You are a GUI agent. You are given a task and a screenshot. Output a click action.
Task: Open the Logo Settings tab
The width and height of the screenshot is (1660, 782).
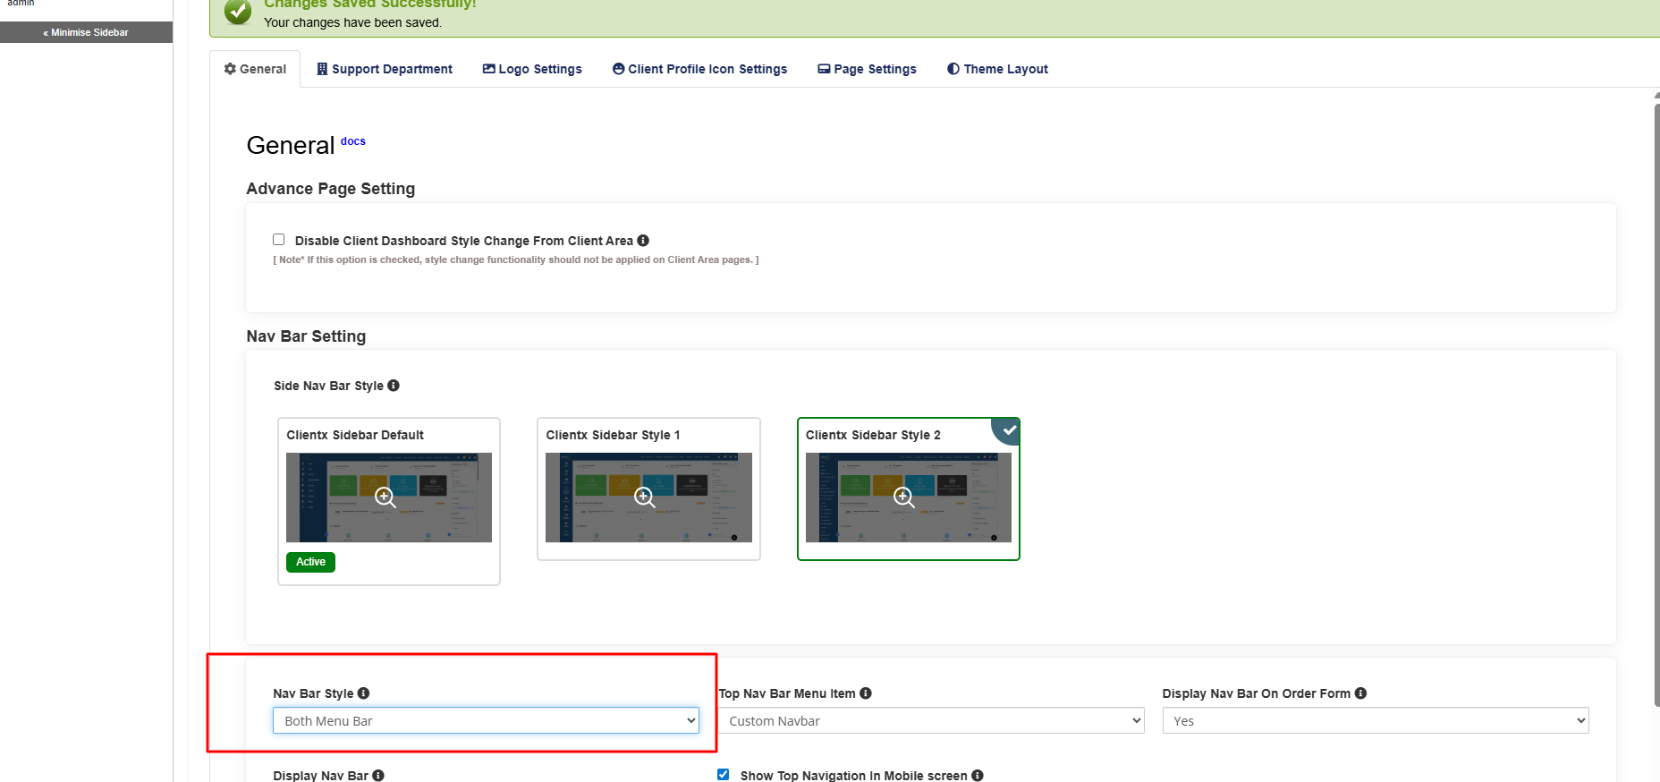(x=532, y=69)
